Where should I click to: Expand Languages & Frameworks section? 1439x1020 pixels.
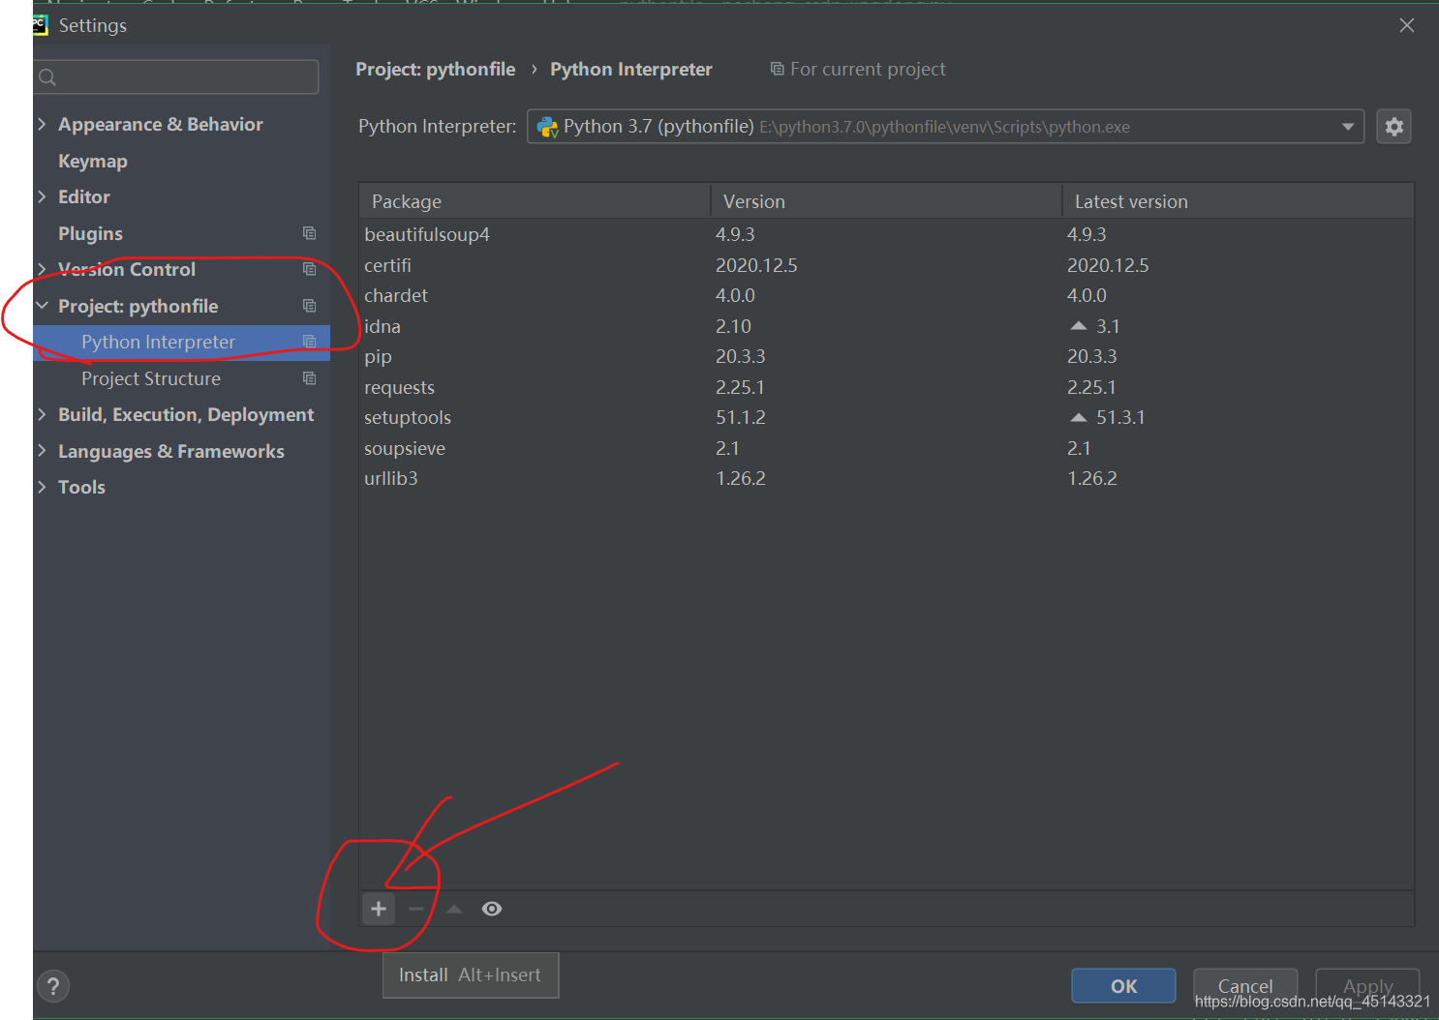(x=42, y=451)
